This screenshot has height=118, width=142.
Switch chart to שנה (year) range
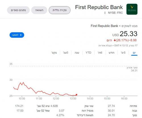[77, 53]
